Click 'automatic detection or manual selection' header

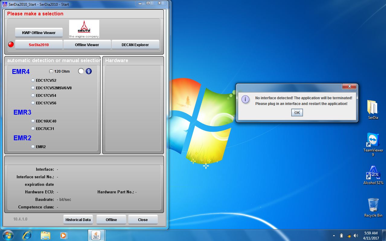pos(54,60)
